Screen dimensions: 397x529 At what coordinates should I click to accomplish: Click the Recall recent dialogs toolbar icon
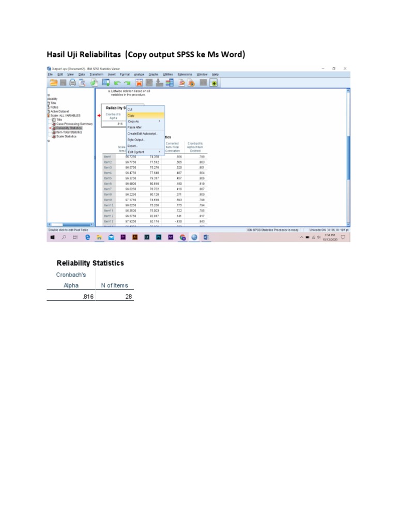105,83
